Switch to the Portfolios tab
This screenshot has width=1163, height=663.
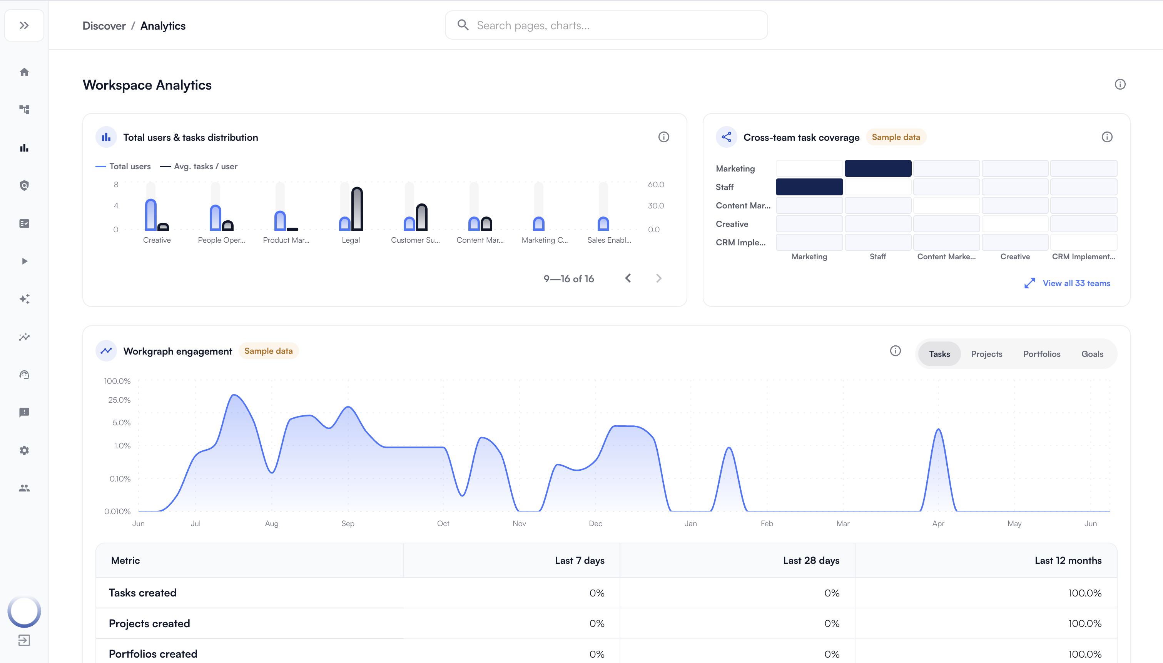(x=1041, y=354)
